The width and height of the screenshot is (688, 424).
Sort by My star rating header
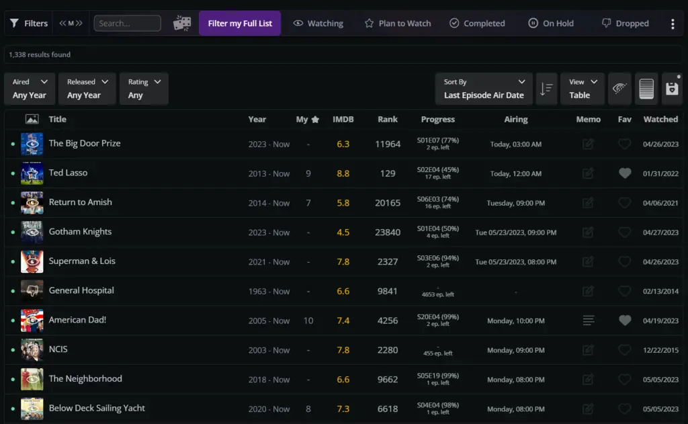(308, 119)
